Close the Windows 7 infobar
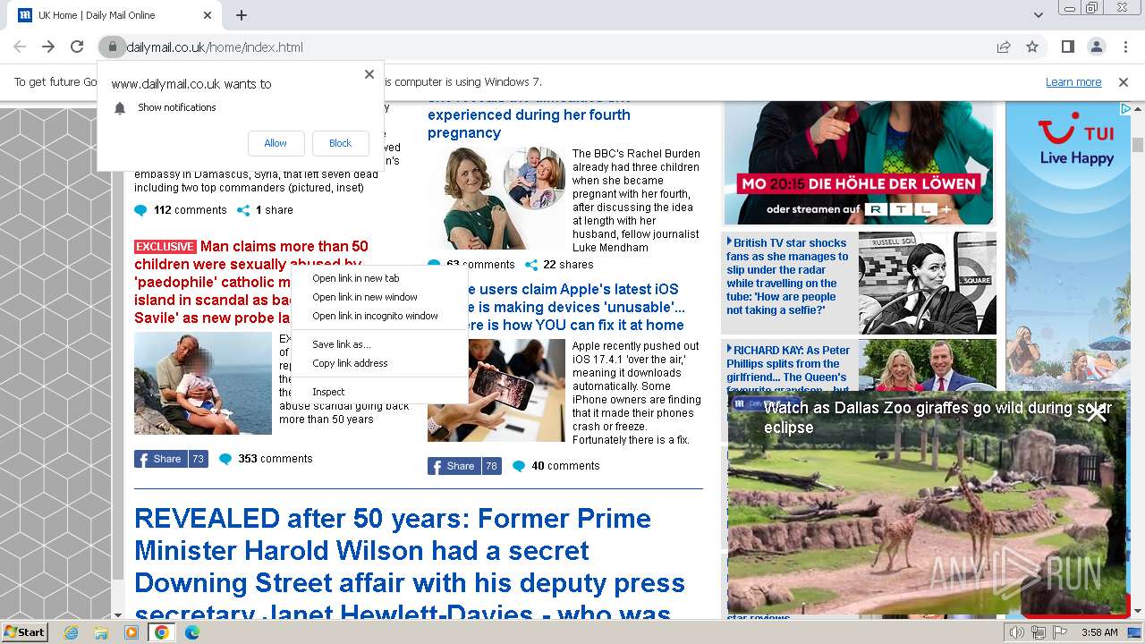Screen dimensions: 1145x644 click(1124, 81)
